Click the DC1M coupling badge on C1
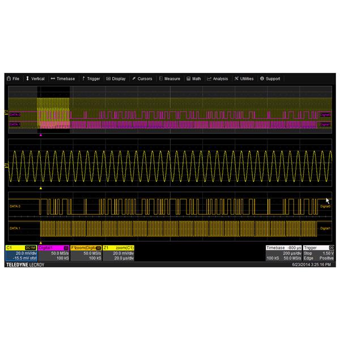The image size is (340, 340). tap(31, 248)
